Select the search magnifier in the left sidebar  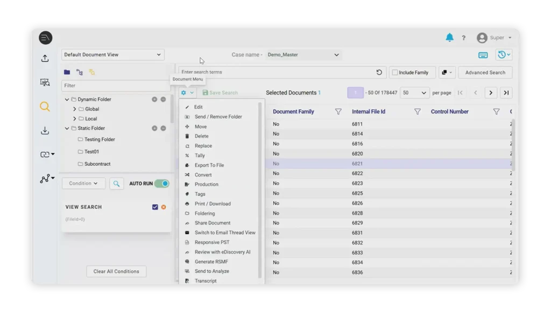tap(45, 107)
